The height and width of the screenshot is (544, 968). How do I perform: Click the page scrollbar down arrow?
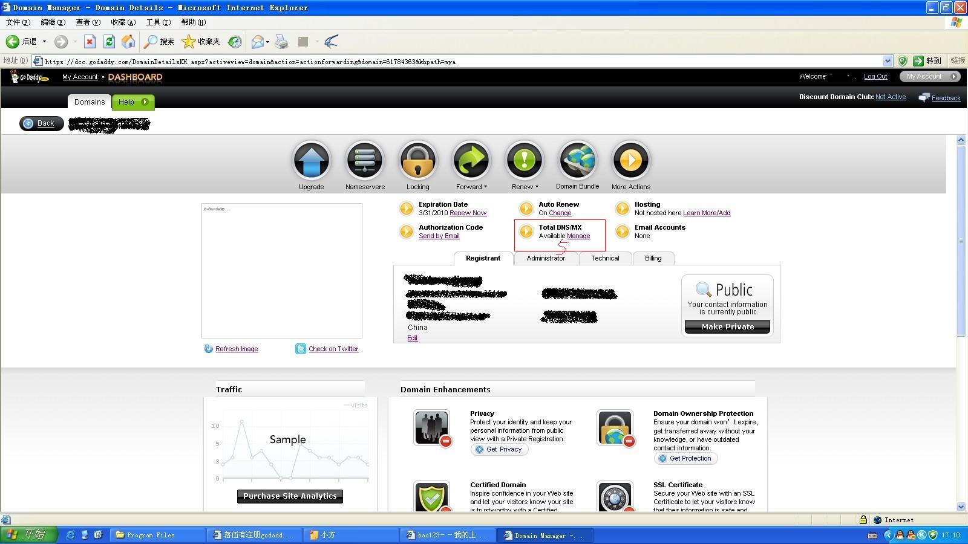click(961, 507)
